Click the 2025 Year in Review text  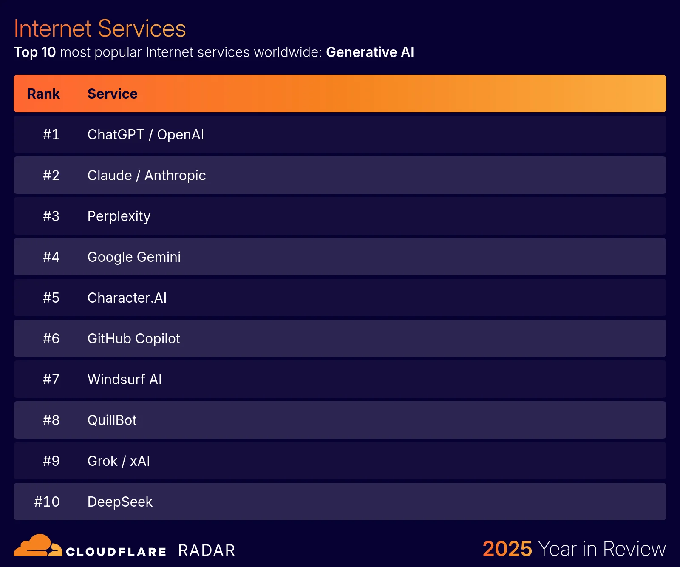pyautogui.click(x=574, y=549)
